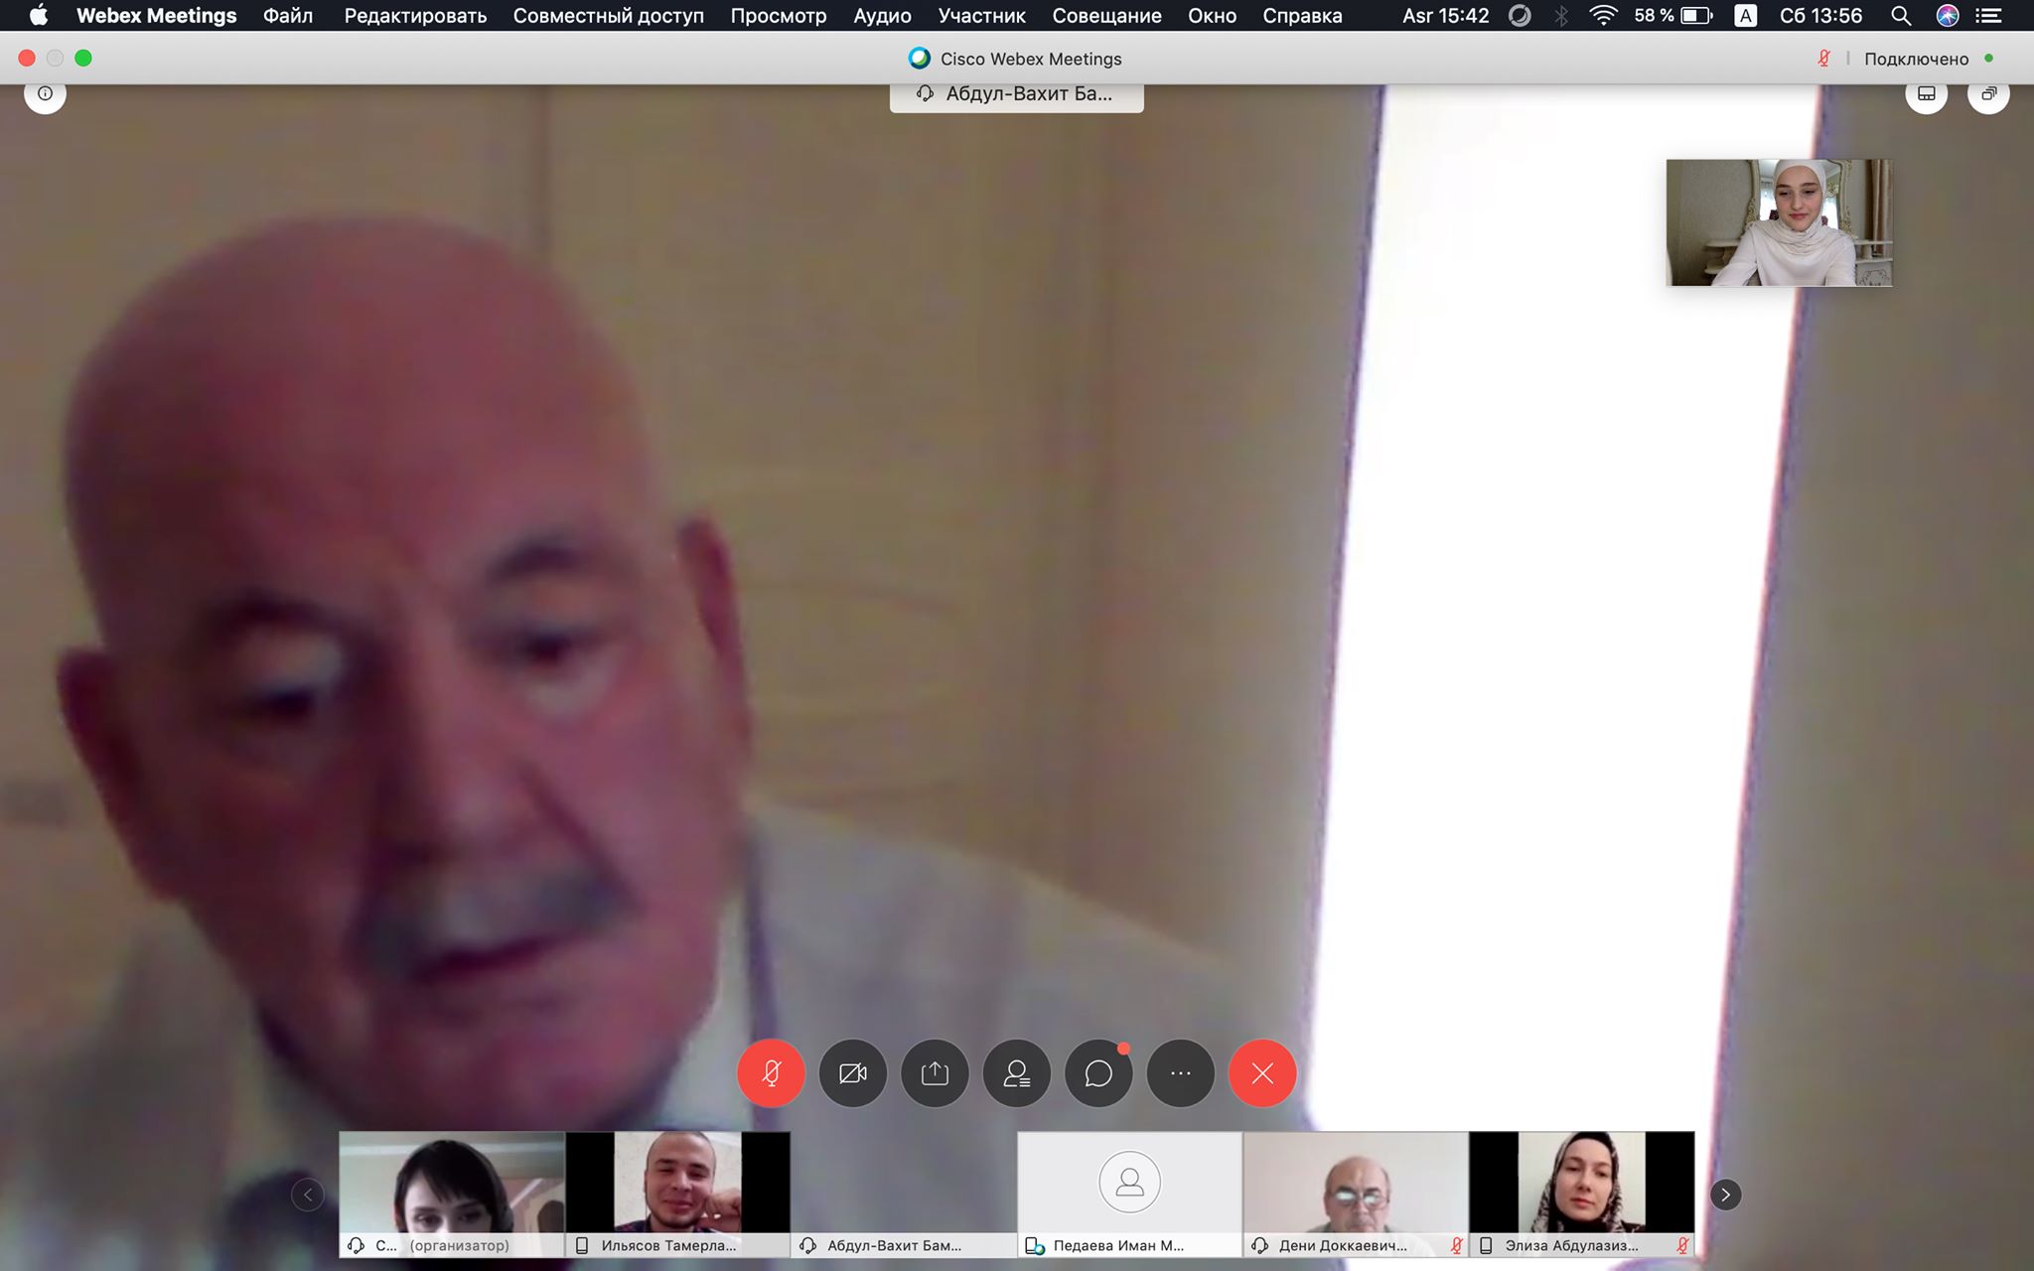
Task: Open the Совместный доступ menu
Action: (x=608, y=16)
